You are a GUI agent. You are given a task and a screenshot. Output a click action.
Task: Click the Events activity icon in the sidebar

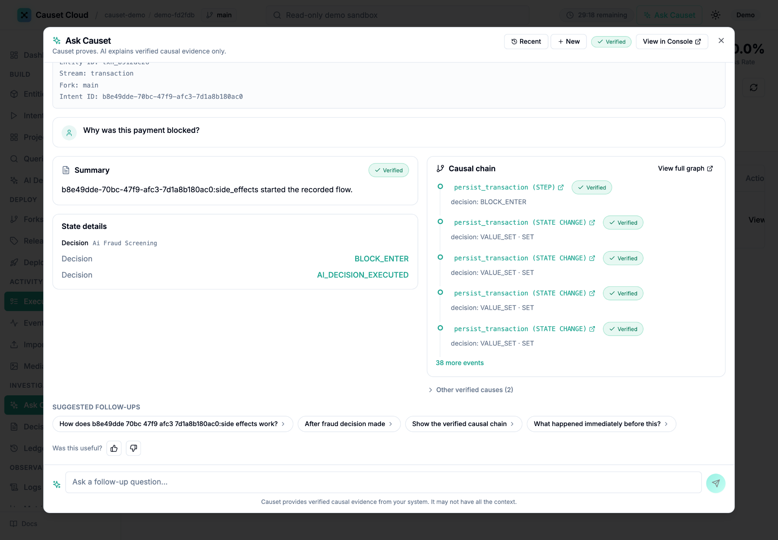click(x=14, y=323)
